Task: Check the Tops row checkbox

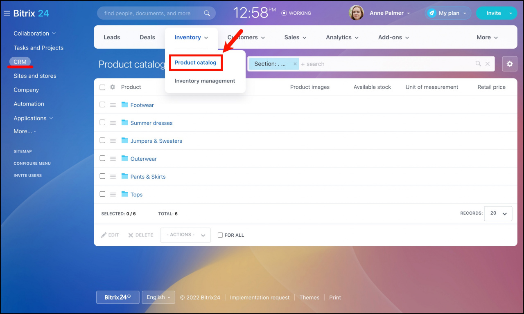Action: tap(102, 194)
